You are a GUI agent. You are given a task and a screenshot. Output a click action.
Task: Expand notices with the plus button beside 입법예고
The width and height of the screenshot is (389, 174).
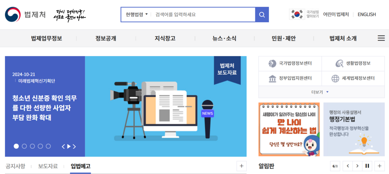pyautogui.click(x=241, y=166)
